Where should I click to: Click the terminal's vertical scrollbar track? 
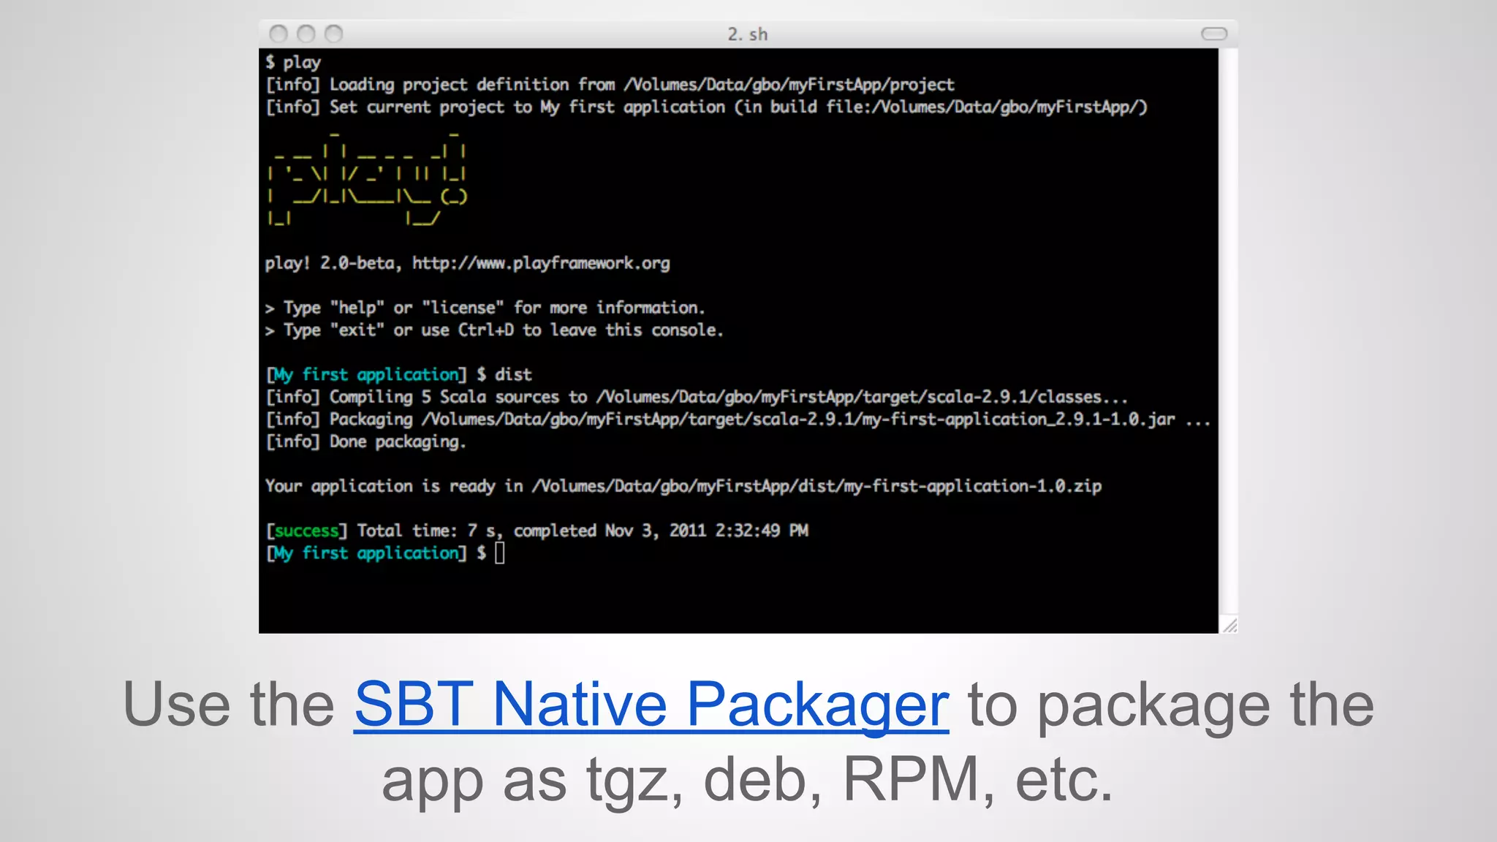coord(1228,329)
